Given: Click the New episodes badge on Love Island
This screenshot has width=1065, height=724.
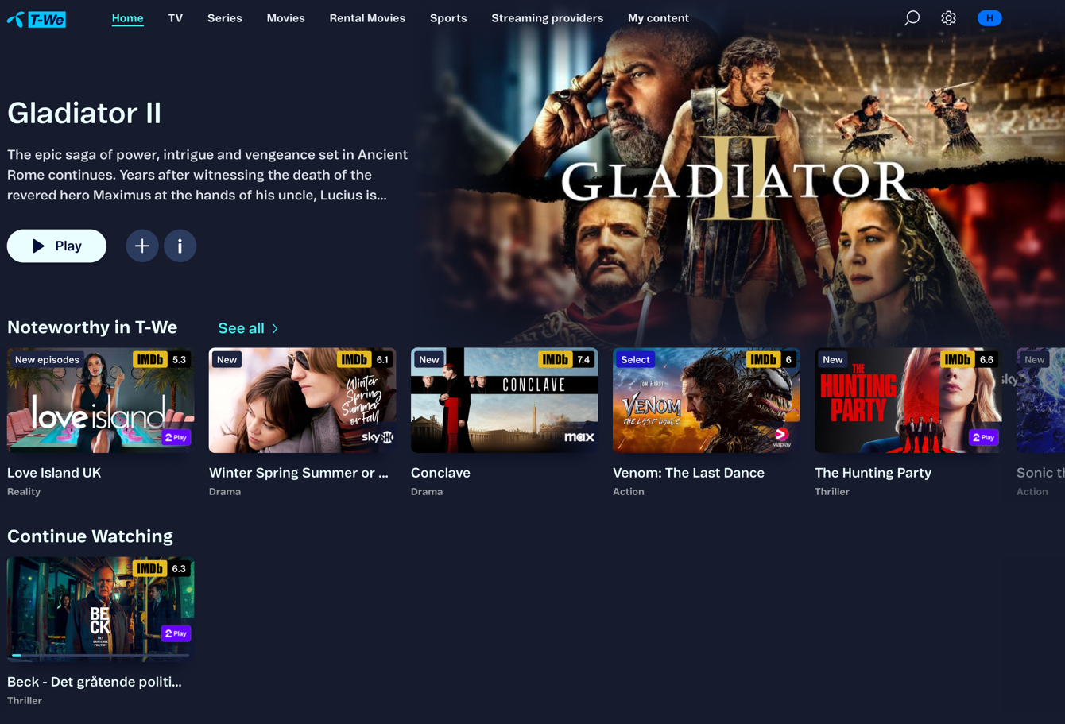Looking at the screenshot, I should [47, 360].
